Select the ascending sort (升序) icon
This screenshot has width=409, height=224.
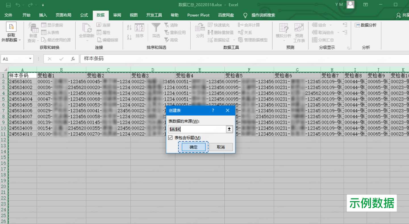(130, 27)
